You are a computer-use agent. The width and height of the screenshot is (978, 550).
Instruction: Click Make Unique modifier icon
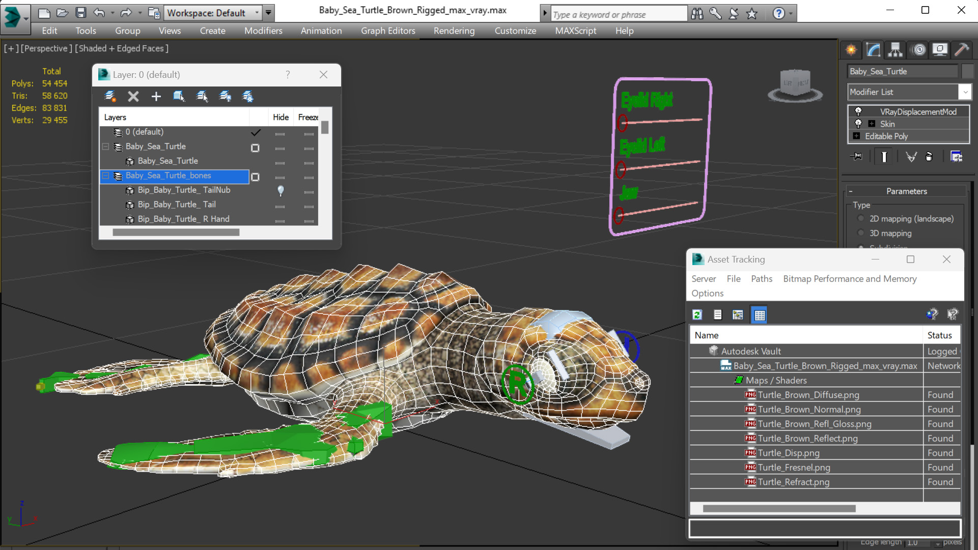click(911, 157)
